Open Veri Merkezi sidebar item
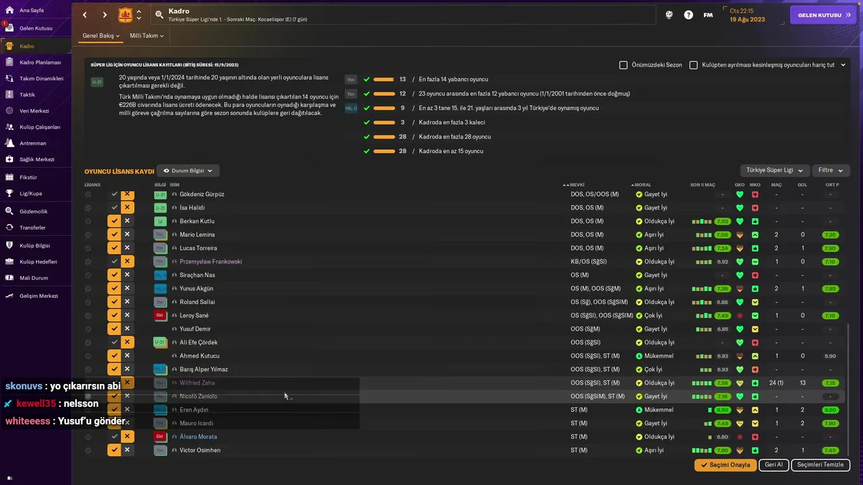Viewport: 863px width, 485px height. pyautogui.click(x=35, y=110)
